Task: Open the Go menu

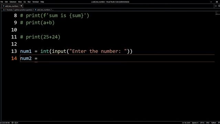Action: click(x=25, y=2)
